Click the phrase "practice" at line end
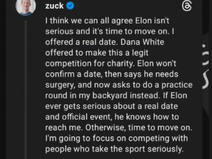 coord(177,85)
